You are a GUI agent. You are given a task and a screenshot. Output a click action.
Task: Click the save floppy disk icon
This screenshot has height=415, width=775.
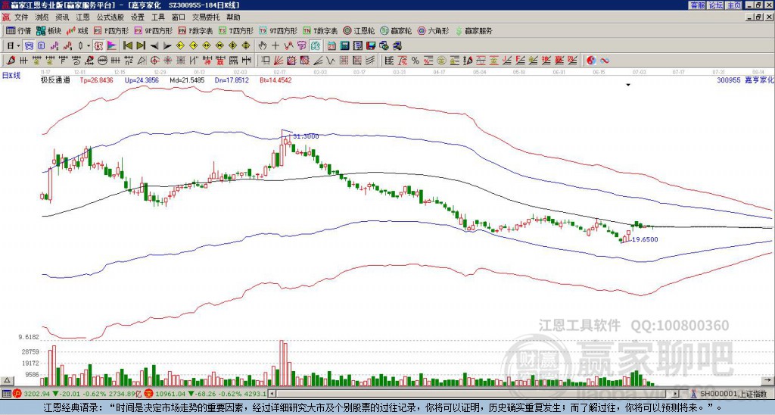[x=371, y=46]
